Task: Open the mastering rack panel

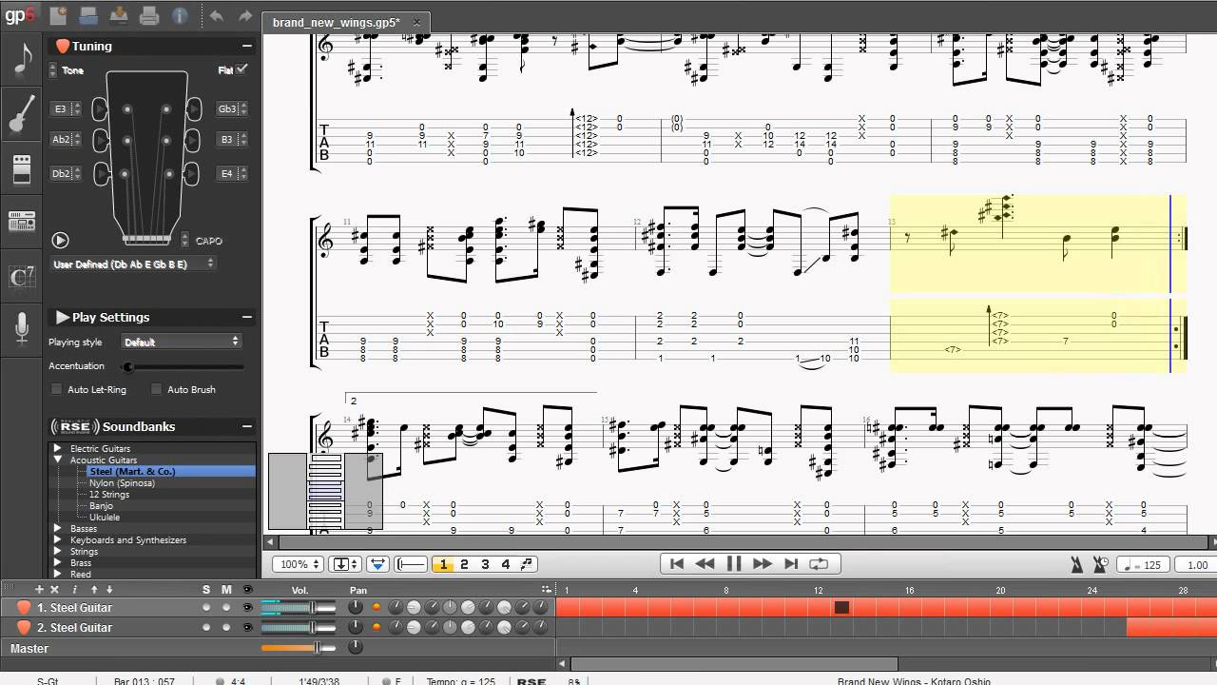Action: pyautogui.click(x=21, y=222)
